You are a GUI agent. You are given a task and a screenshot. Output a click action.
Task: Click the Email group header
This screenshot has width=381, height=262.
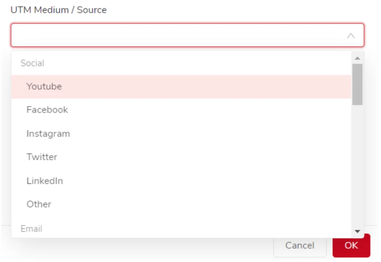coord(31,229)
